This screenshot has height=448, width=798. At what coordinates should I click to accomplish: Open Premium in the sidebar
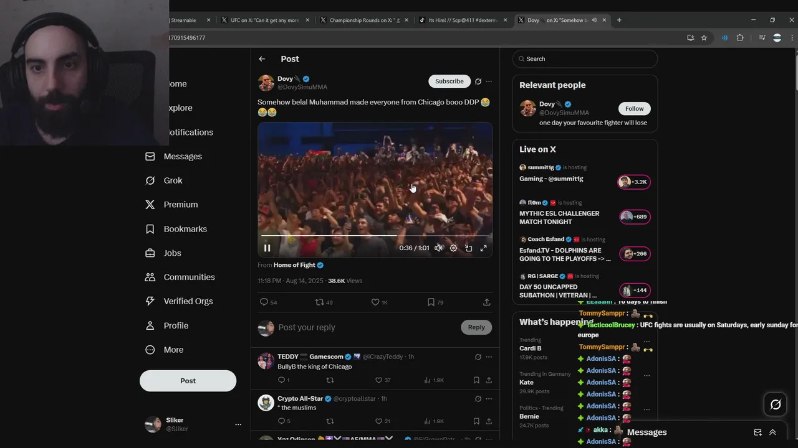pos(171,205)
